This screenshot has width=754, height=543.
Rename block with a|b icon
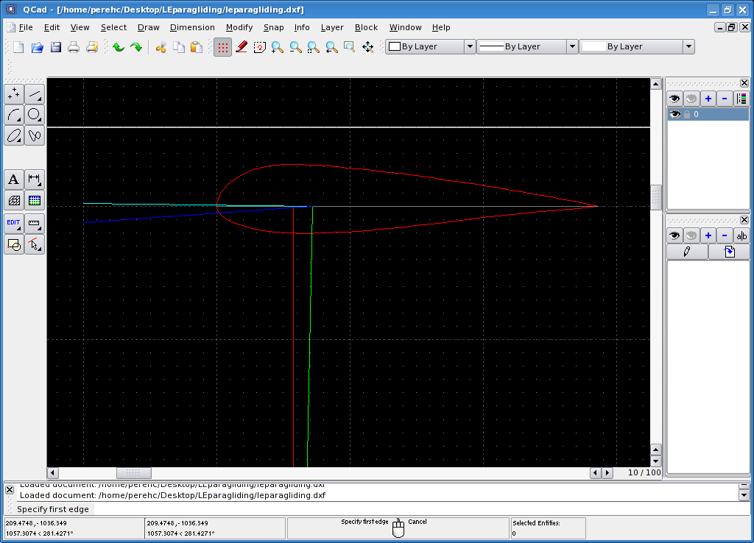(x=741, y=235)
